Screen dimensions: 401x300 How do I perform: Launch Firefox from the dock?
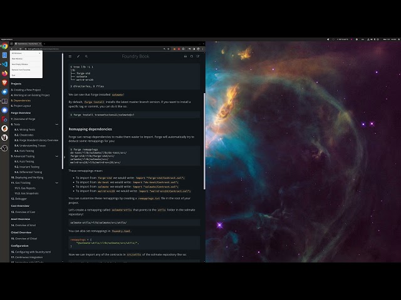(x=4, y=74)
